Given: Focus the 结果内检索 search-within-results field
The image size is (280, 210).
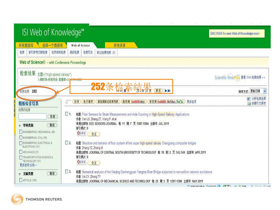Looking at the screenshot, I should point(33,116).
